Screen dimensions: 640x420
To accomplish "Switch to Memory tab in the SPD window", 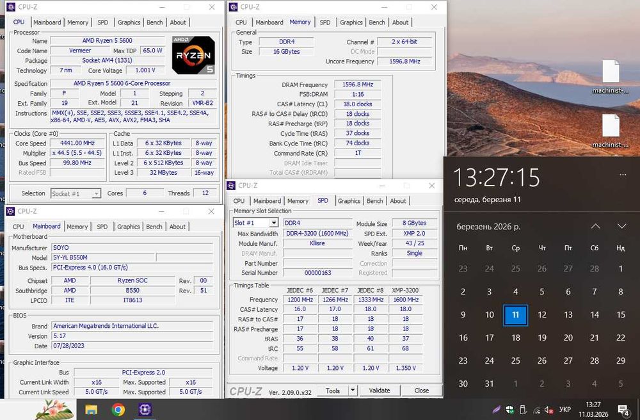I will point(298,201).
